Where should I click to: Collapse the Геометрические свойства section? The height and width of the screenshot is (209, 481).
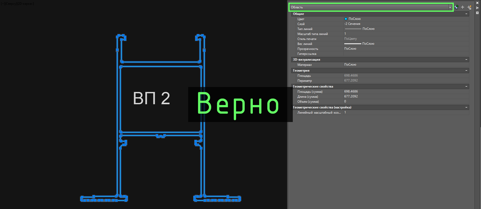[466, 86]
